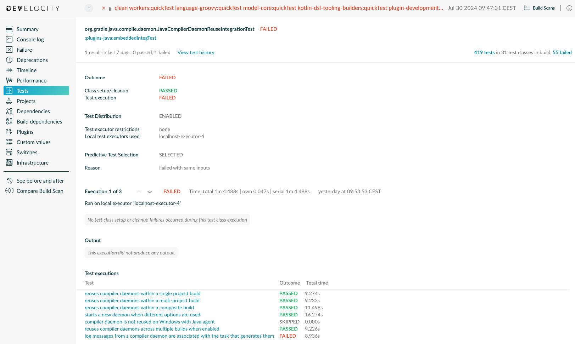The width and height of the screenshot is (575, 344).
Task: Navigate to next execution with down chevron
Action: (150, 191)
